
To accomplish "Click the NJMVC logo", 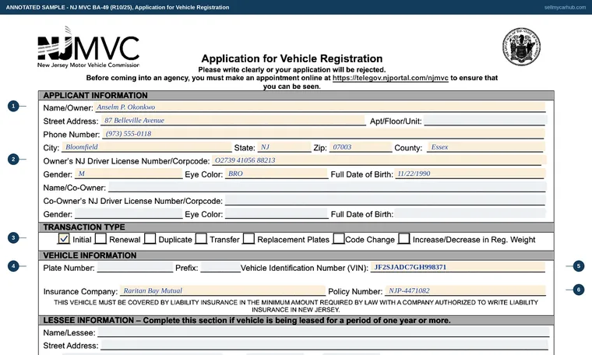I will [x=88, y=47].
